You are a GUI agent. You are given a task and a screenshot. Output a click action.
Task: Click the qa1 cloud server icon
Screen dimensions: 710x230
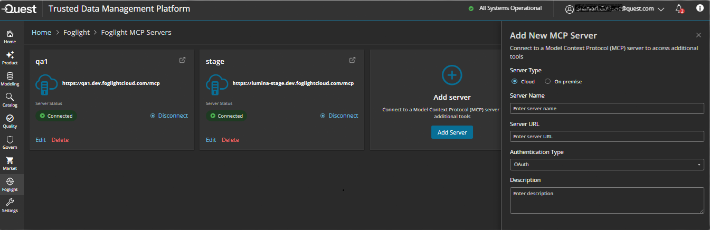point(46,84)
